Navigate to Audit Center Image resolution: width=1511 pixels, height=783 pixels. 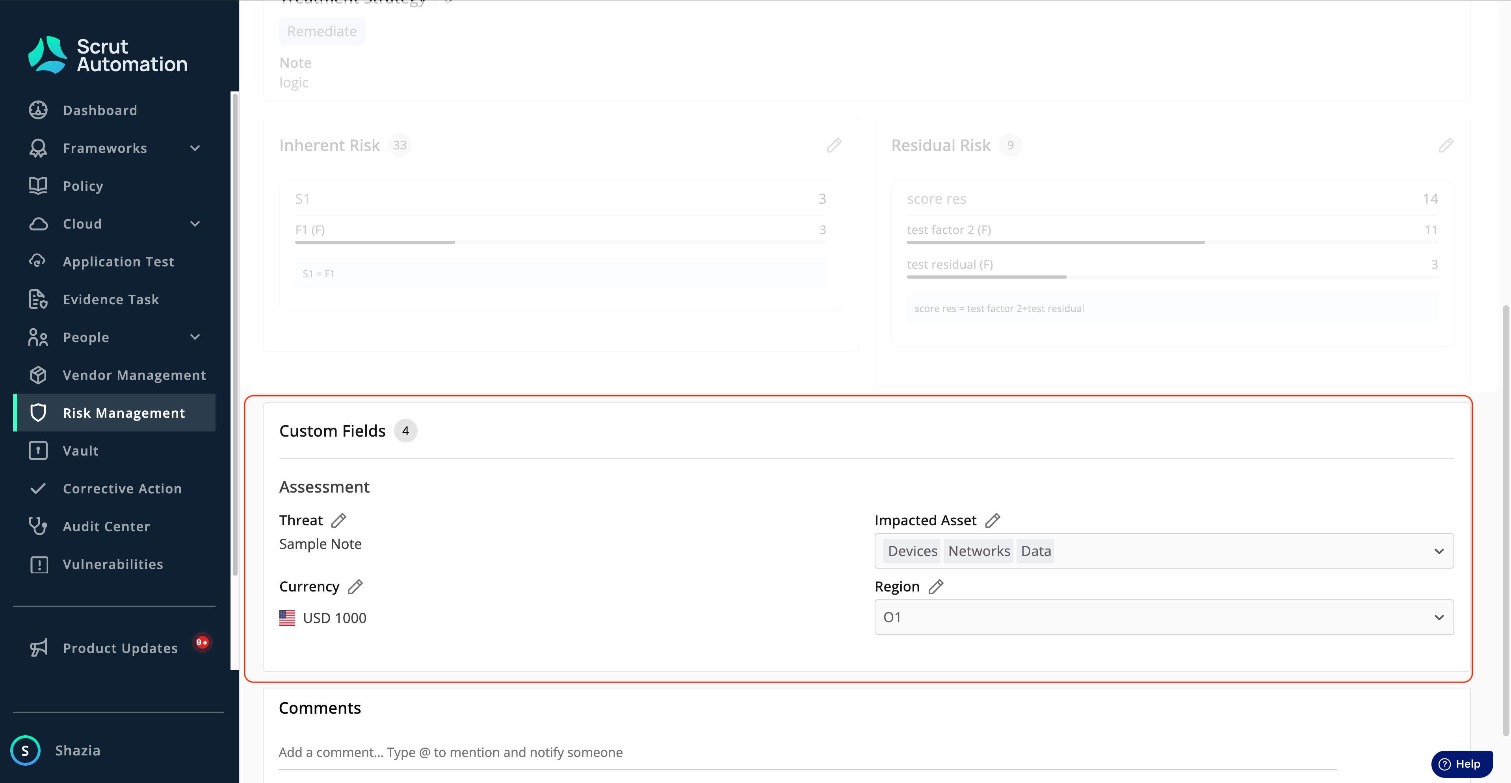tap(106, 527)
